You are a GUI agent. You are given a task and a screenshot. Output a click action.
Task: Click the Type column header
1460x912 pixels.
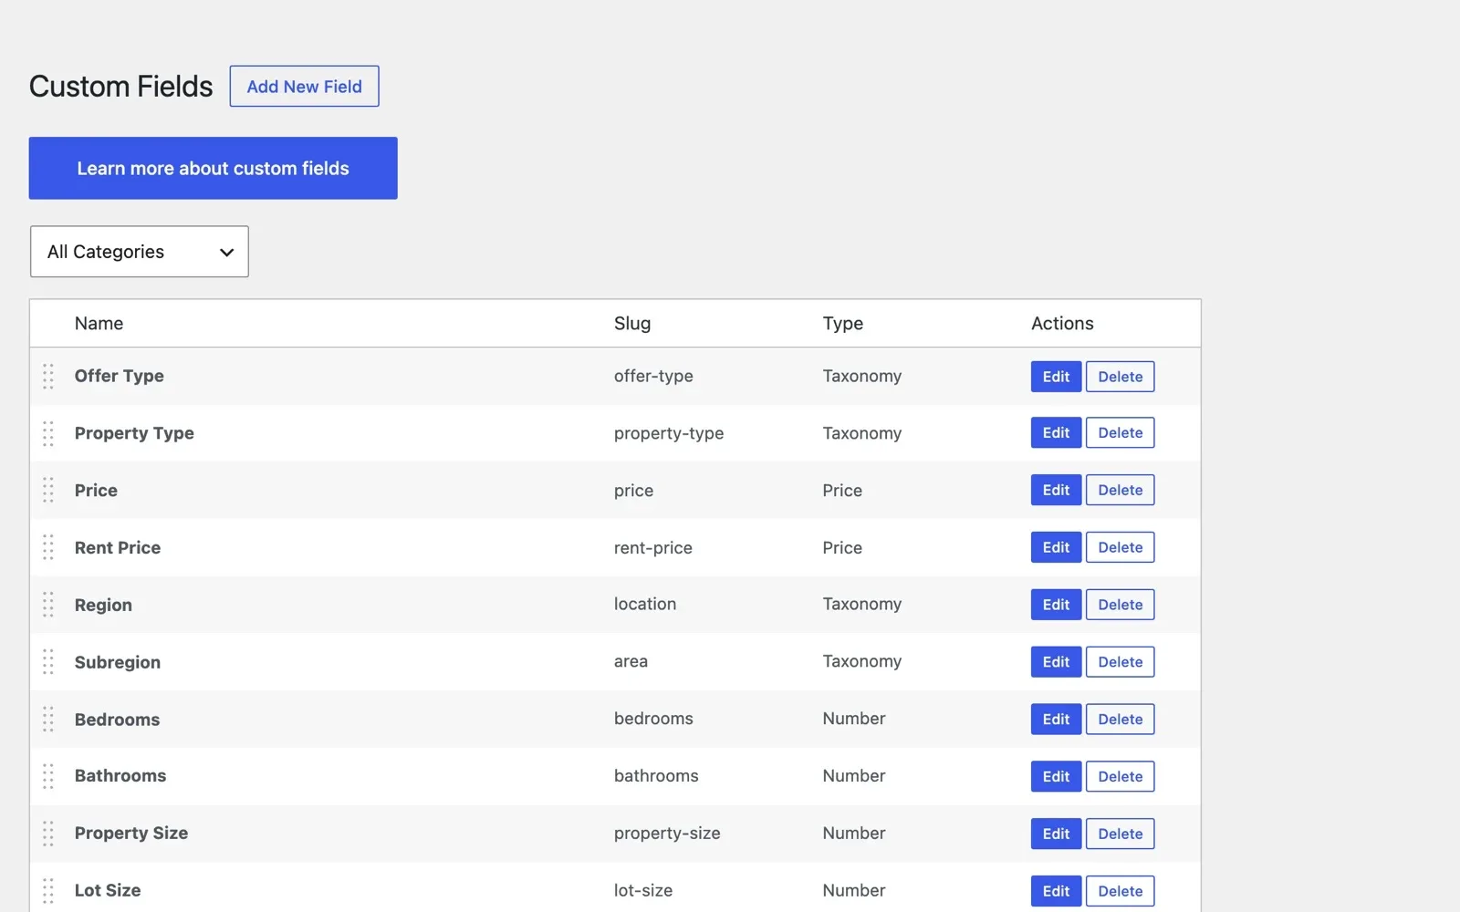[x=842, y=324]
